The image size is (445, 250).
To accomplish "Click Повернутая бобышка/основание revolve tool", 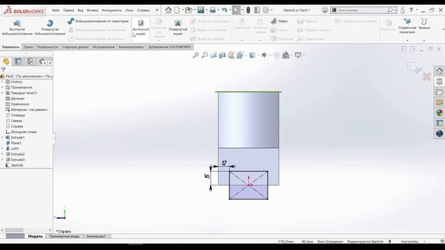I will tap(50, 28).
